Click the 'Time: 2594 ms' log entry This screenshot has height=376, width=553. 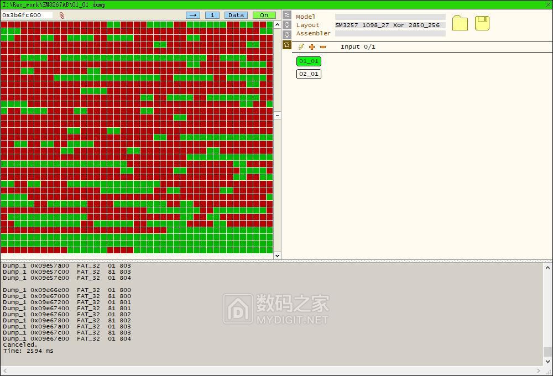point(28,351)
